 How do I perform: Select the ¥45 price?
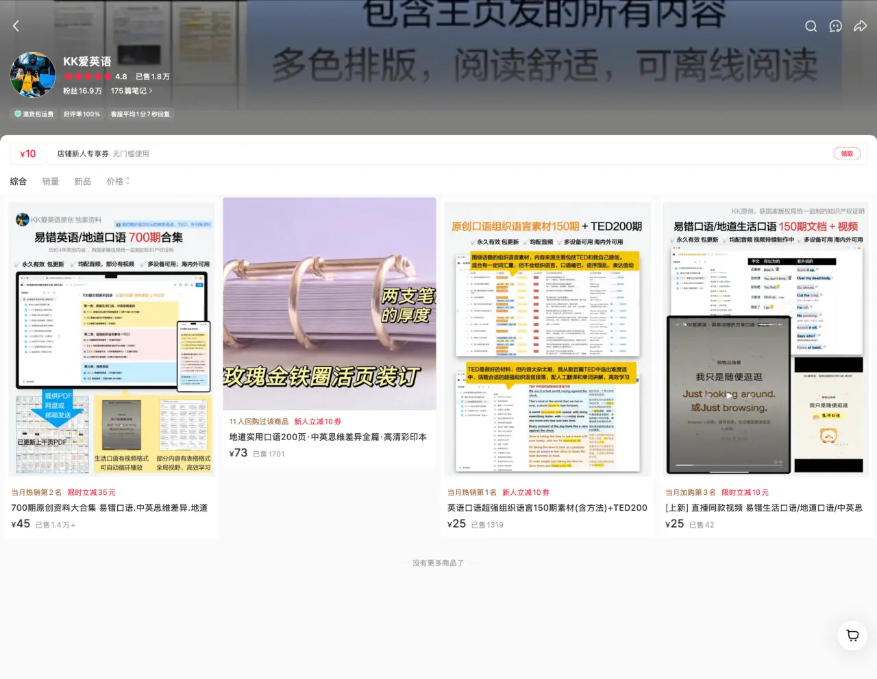click(x=21, y=524)
